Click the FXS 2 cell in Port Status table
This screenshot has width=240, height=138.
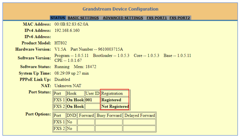[x=59, y=106]
